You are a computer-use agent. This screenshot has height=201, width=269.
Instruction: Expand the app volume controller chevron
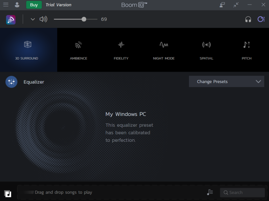click(x=33, y=19)
